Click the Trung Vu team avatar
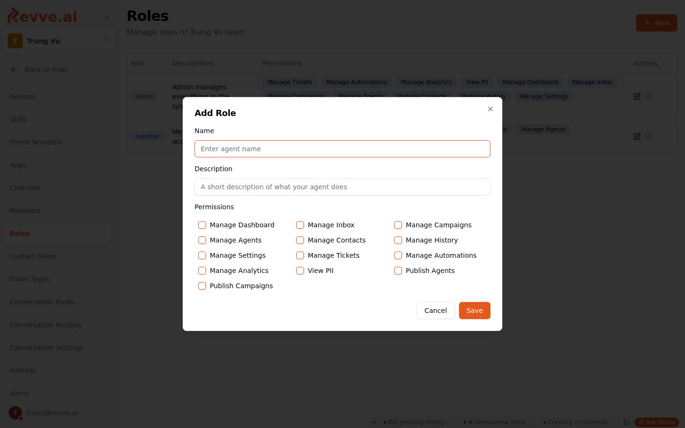The width and height of the screenshot is (685, 428). tap(15, 41)
